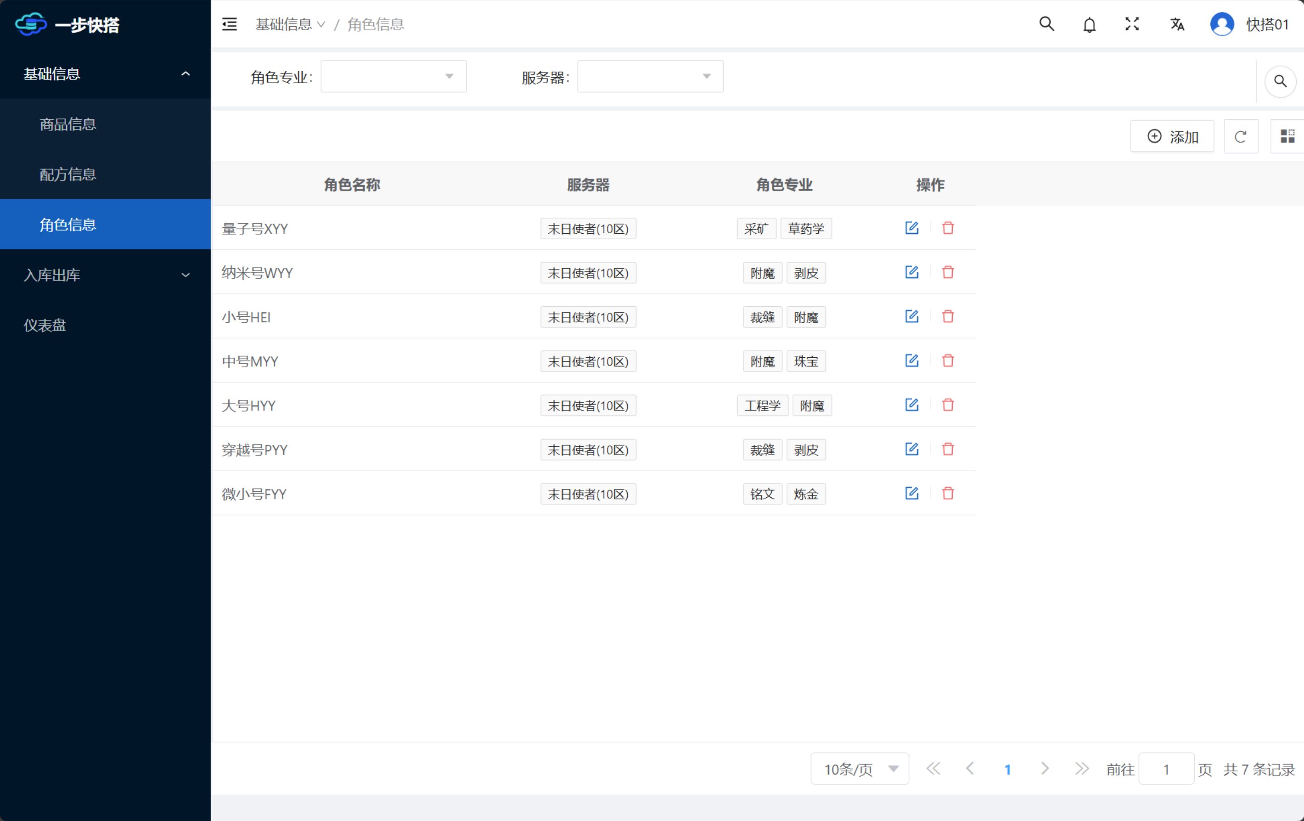Expand the 入库出库 sidebar group
The width and height of the screenshot is (1304, 821).
[105, 275]
